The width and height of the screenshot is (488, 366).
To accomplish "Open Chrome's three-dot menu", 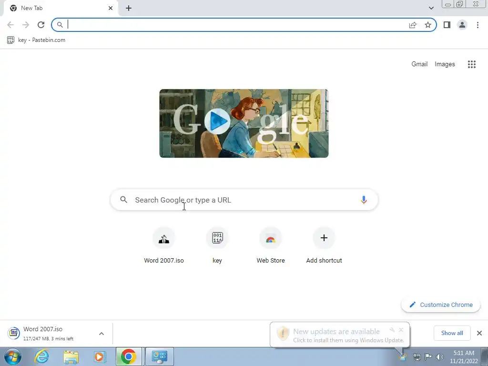I will pyautogui.click(x=478, y=25).
